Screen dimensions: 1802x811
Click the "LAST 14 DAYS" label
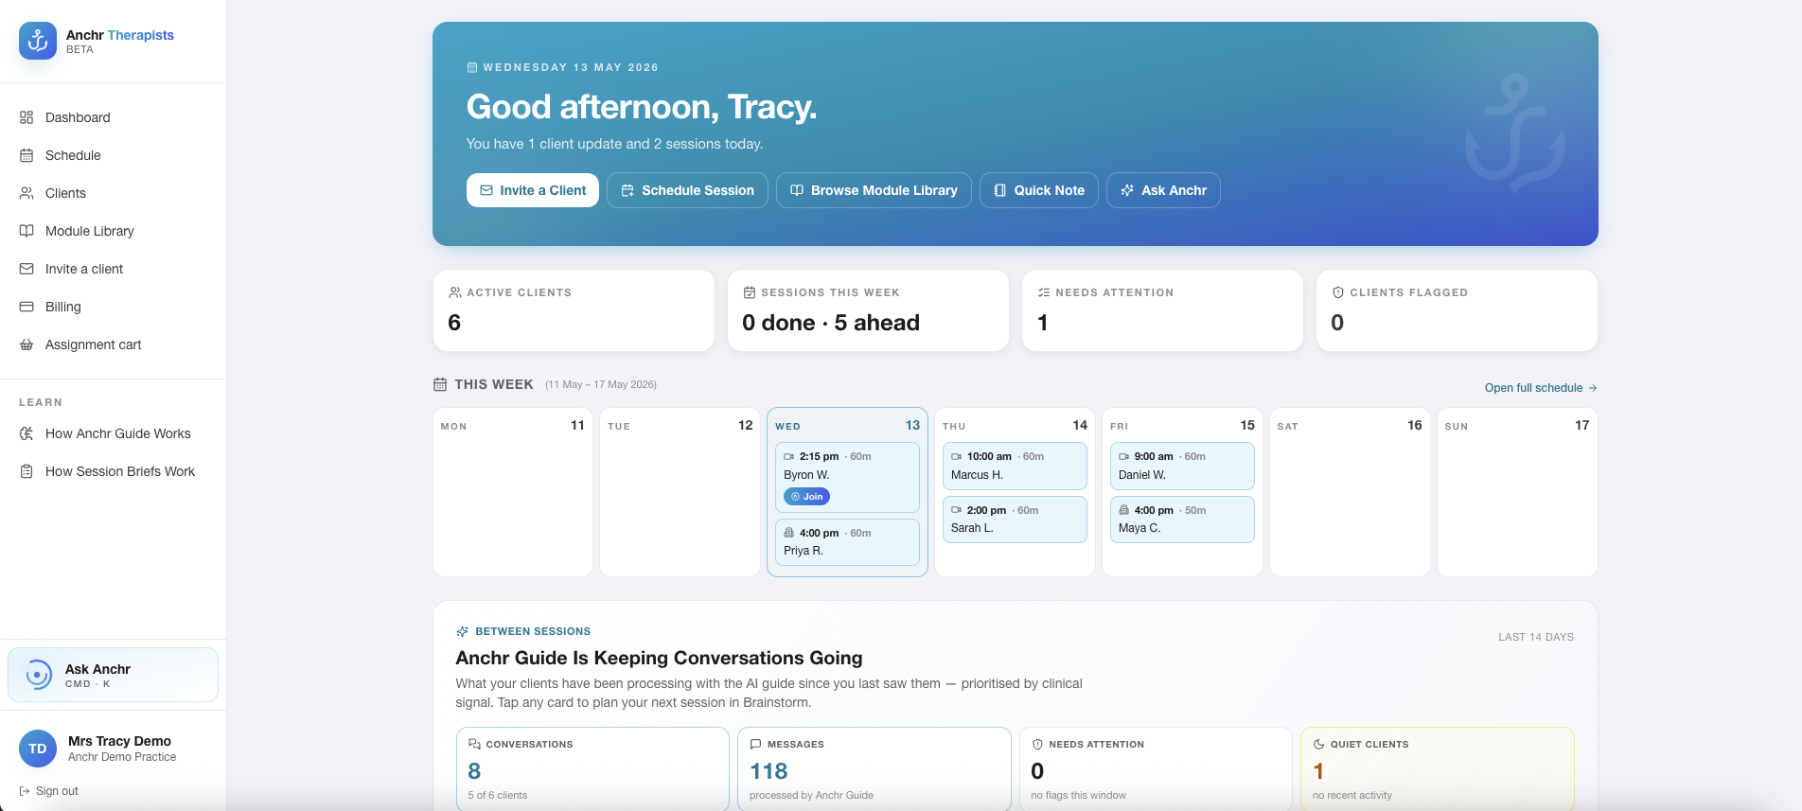[x=1536, y=637]
